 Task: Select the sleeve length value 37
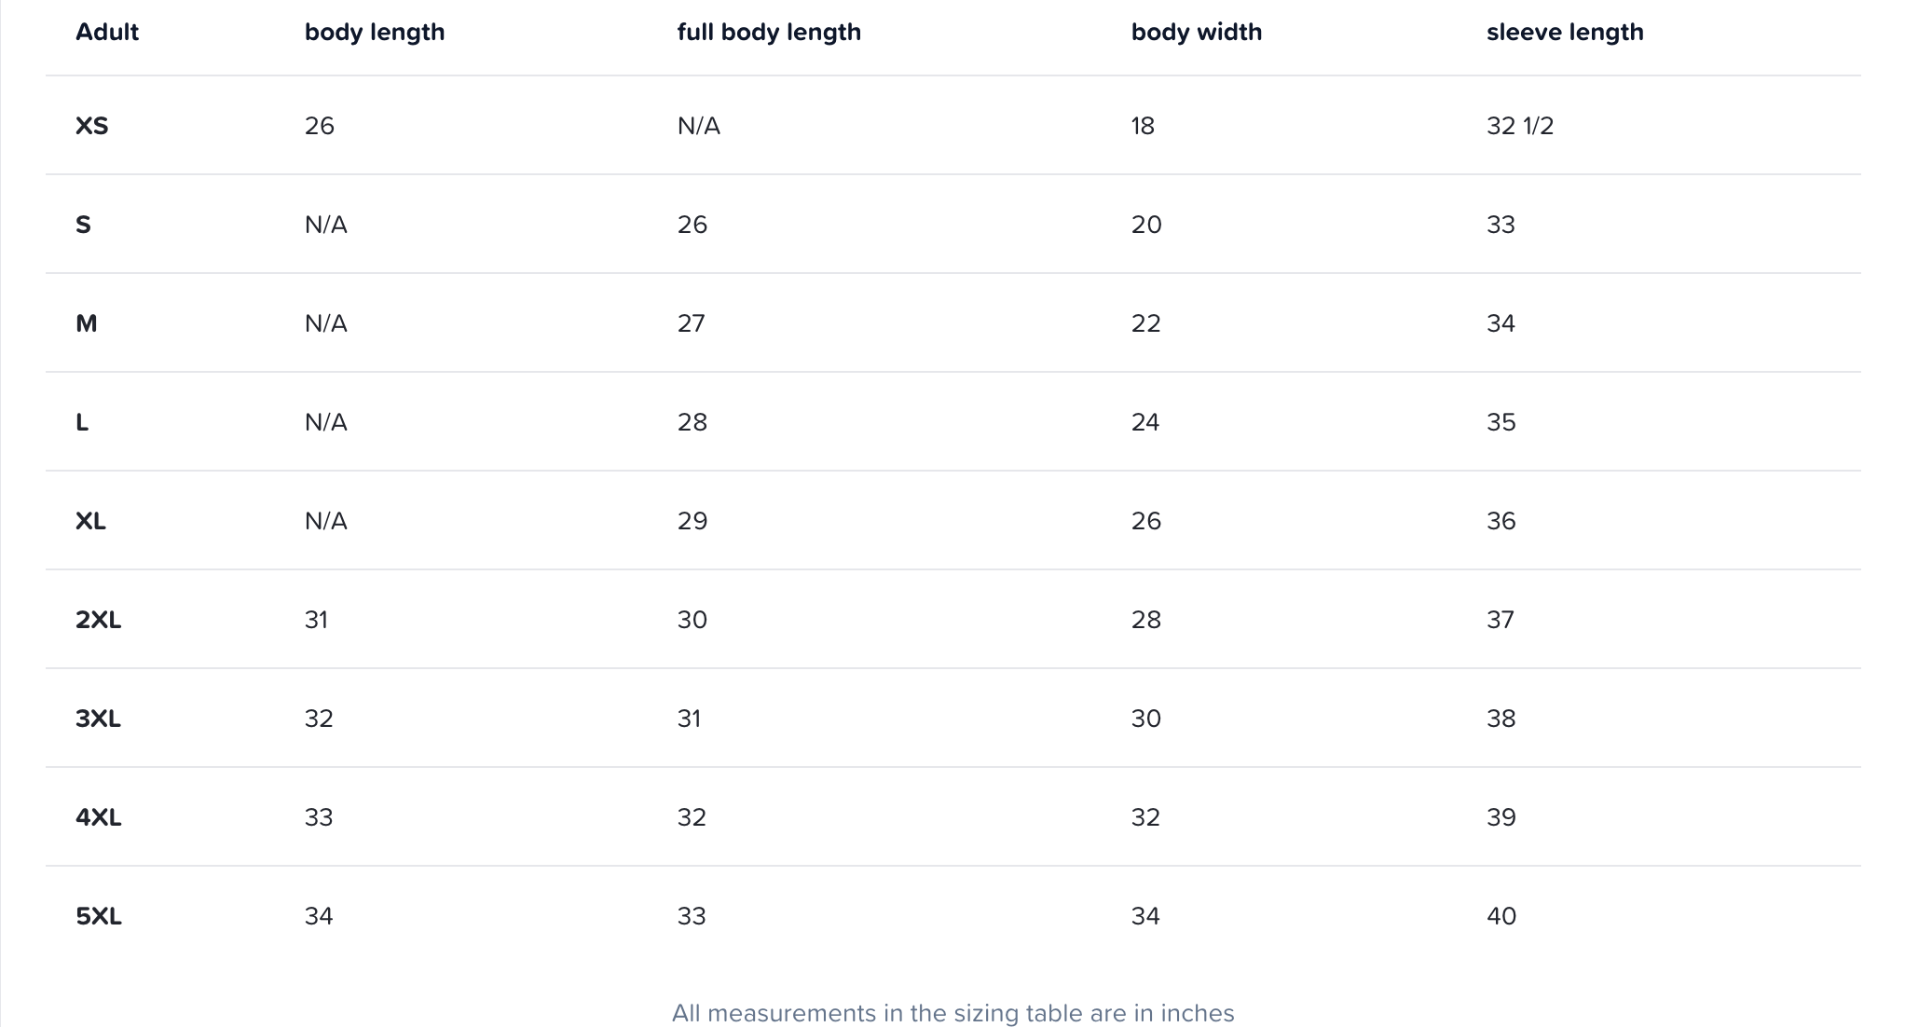coord(1501,620)
